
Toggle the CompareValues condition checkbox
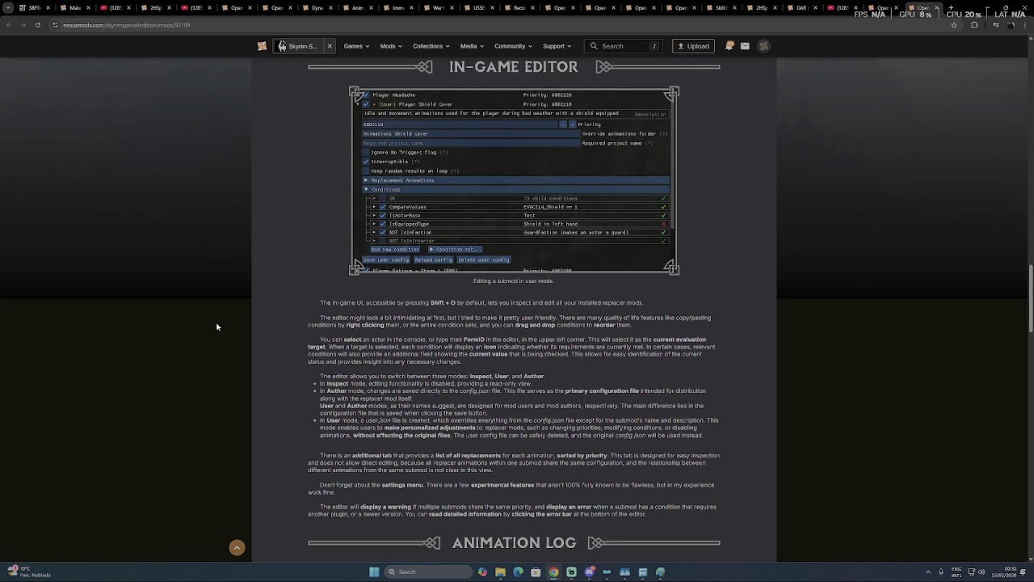pos(383,207)
